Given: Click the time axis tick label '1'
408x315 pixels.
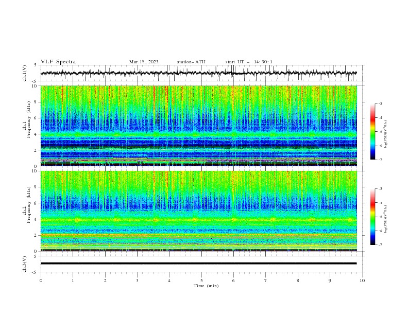Looking at the screenshot, I should click(x=73, y=281).
